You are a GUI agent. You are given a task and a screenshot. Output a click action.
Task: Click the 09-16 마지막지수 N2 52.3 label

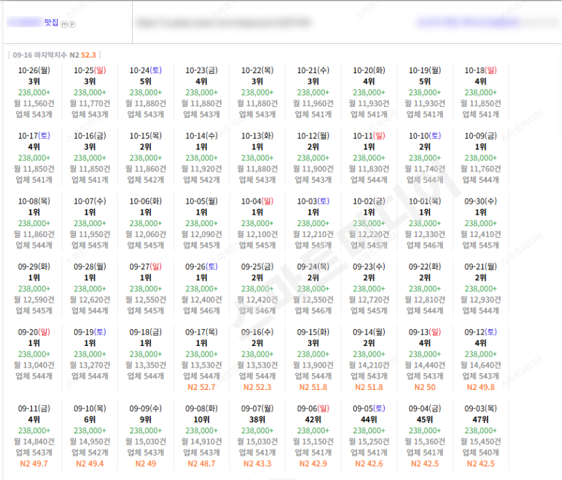click(x=54, y=55)
